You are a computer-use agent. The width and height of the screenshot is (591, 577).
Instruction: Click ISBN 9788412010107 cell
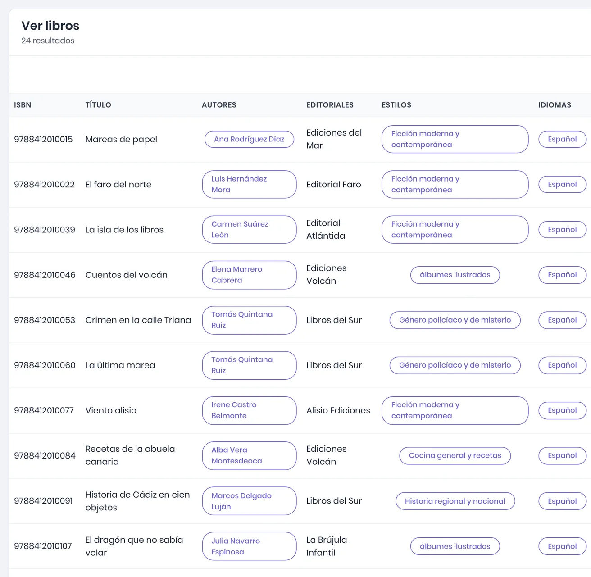pyautogui.click(x=43, y=546)
